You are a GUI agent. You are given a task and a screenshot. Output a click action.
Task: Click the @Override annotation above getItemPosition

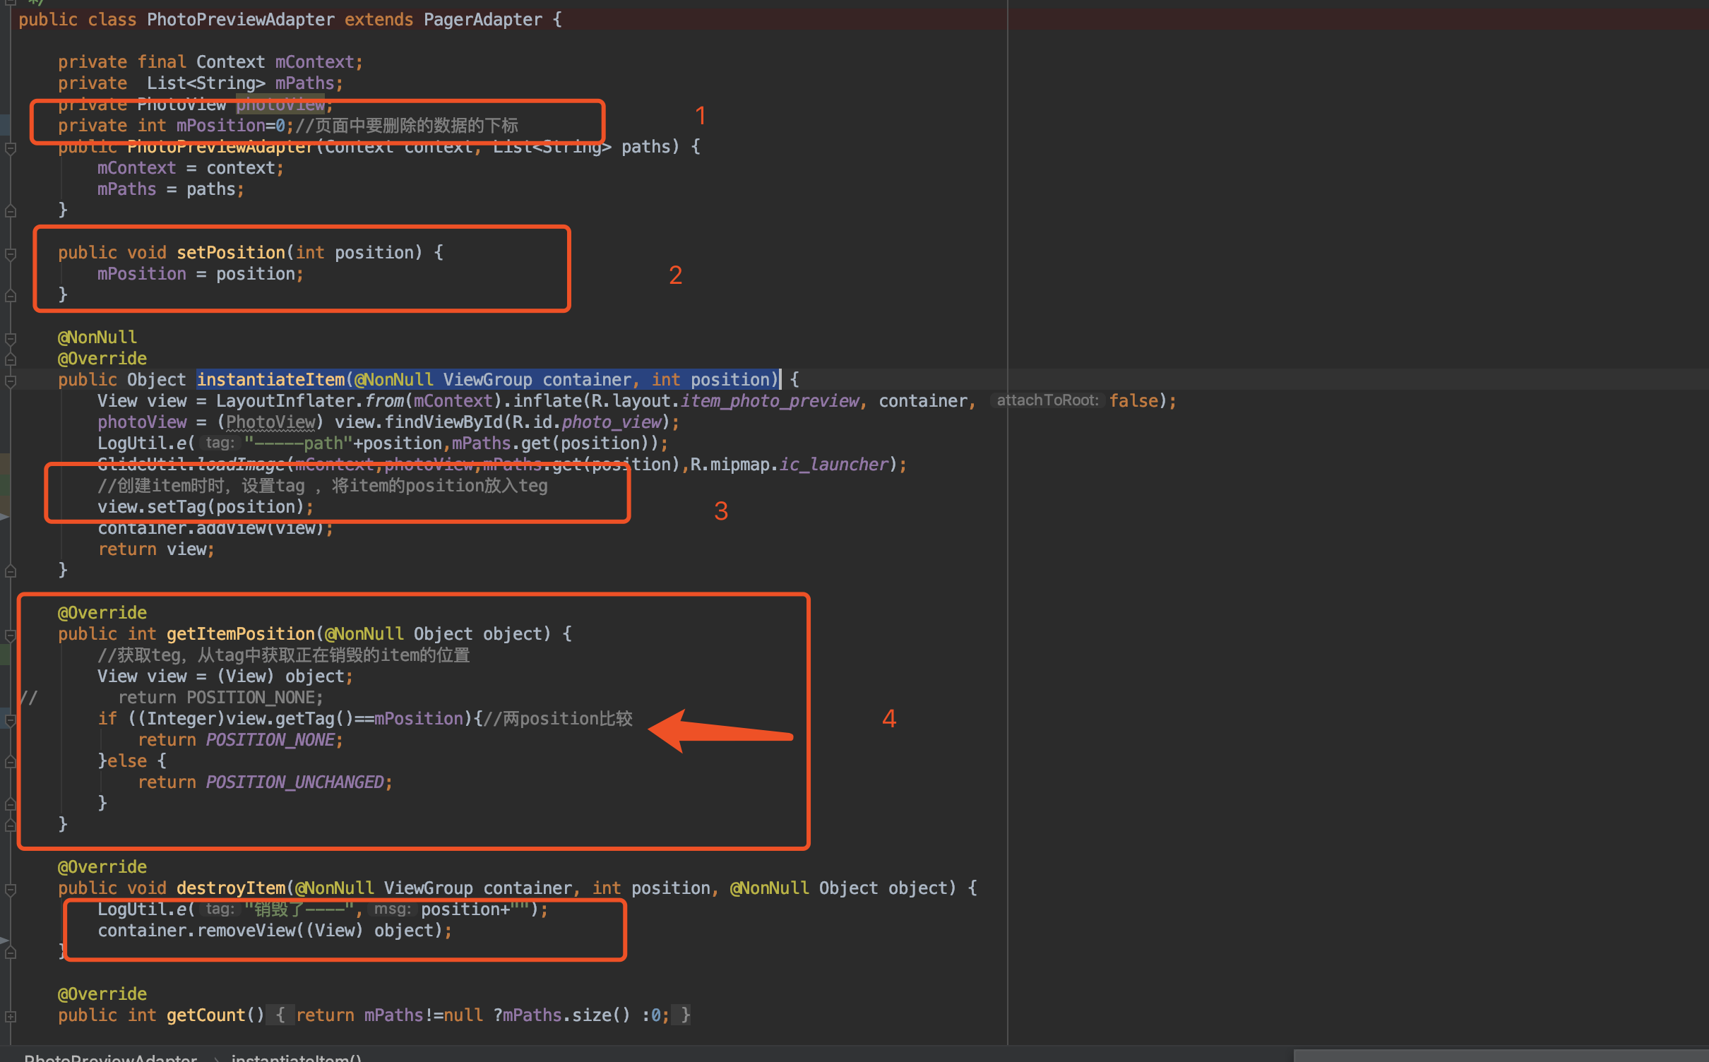(102, 612)
